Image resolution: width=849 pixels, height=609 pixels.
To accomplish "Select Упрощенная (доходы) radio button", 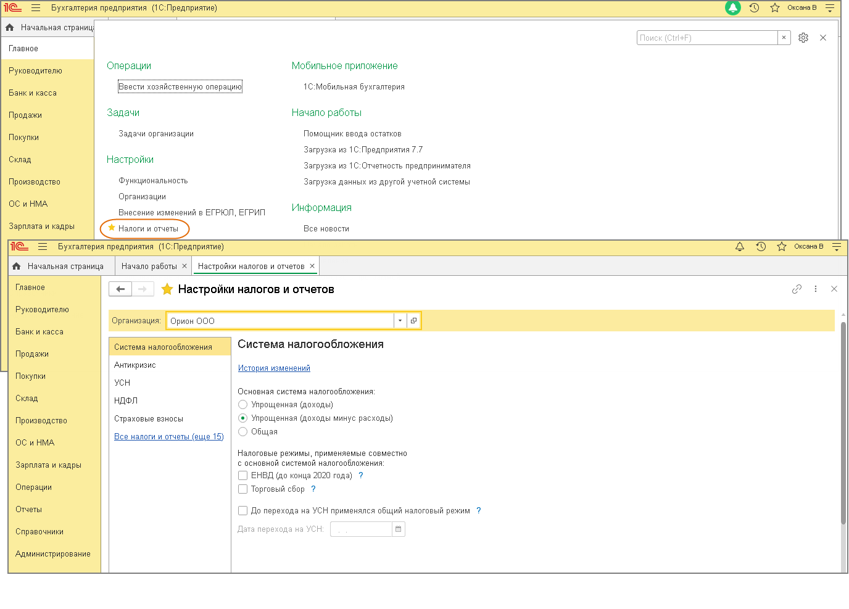I will pos(243,405).
